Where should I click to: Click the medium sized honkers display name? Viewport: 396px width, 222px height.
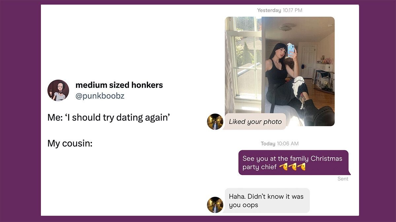[119, 85]
